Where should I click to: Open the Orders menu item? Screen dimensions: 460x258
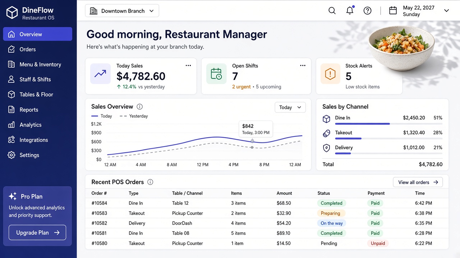pos(38,49)
